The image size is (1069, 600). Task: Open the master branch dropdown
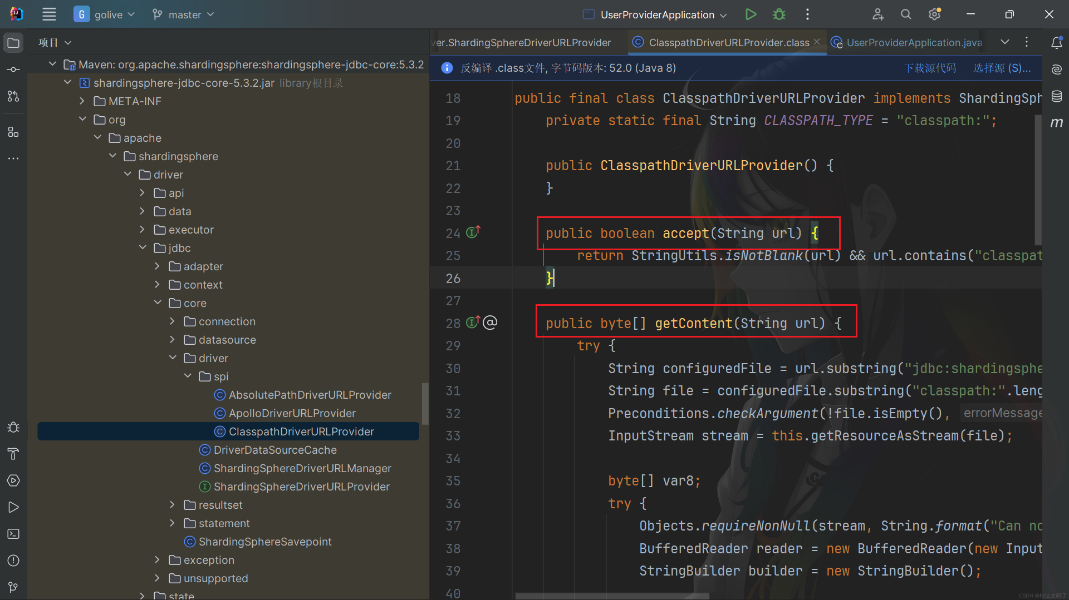click(x=183, y=14)
